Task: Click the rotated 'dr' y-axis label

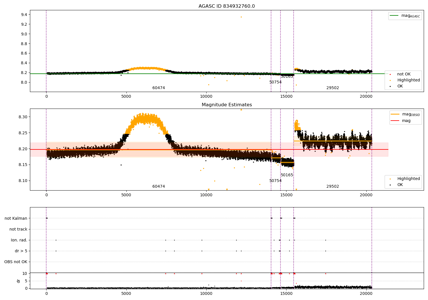Action: pyautogui.click(x=19, y=281)
